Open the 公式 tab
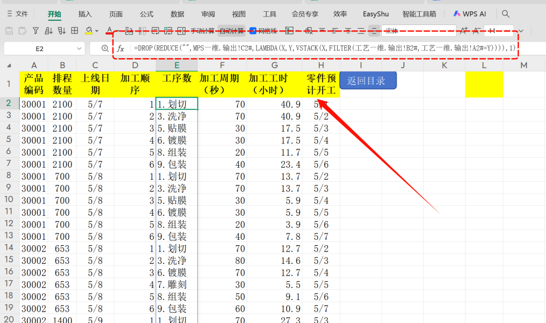Screen dimensions: 546x323 click(x=147, y=14)
